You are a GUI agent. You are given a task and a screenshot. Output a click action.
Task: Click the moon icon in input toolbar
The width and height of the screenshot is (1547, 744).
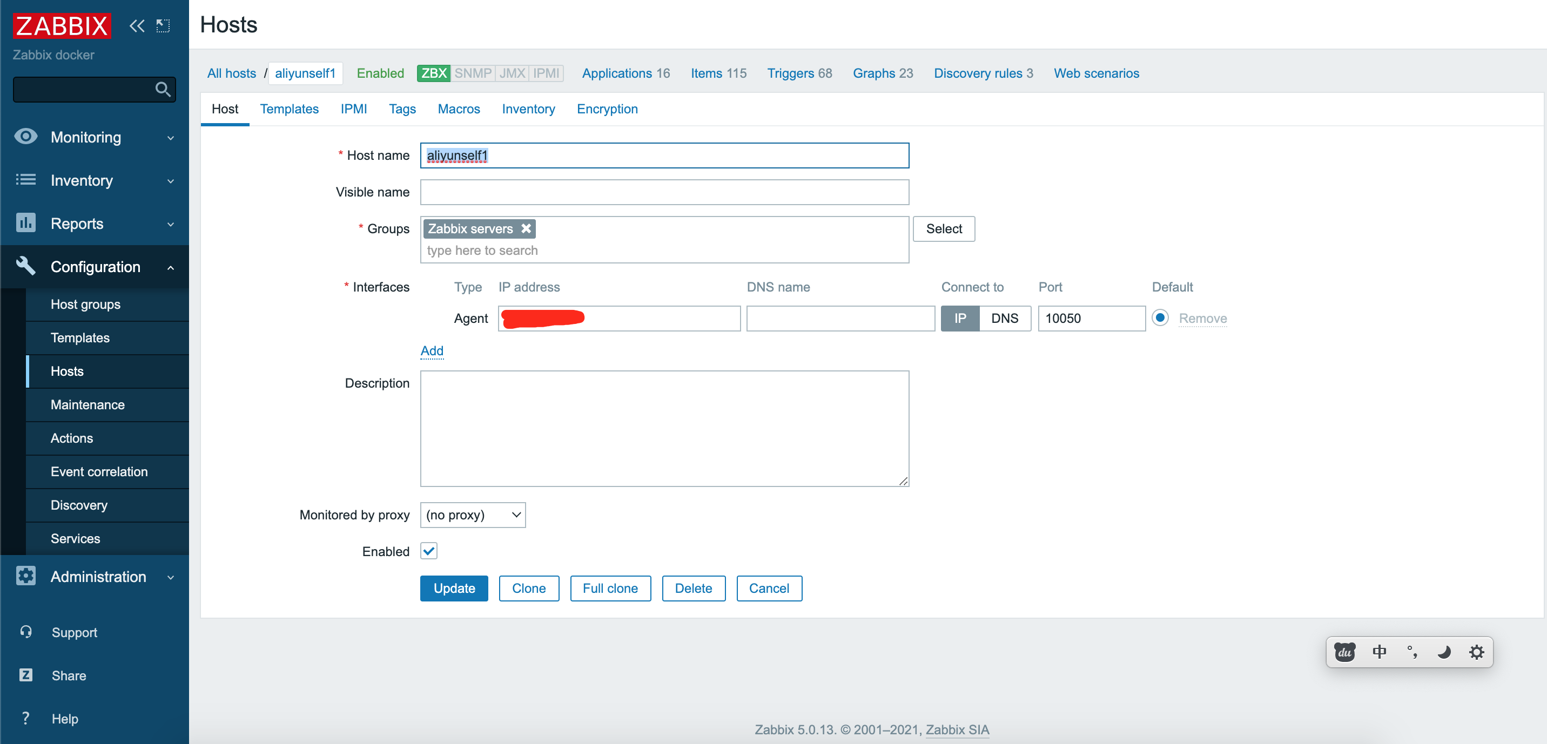[1444, 652]
